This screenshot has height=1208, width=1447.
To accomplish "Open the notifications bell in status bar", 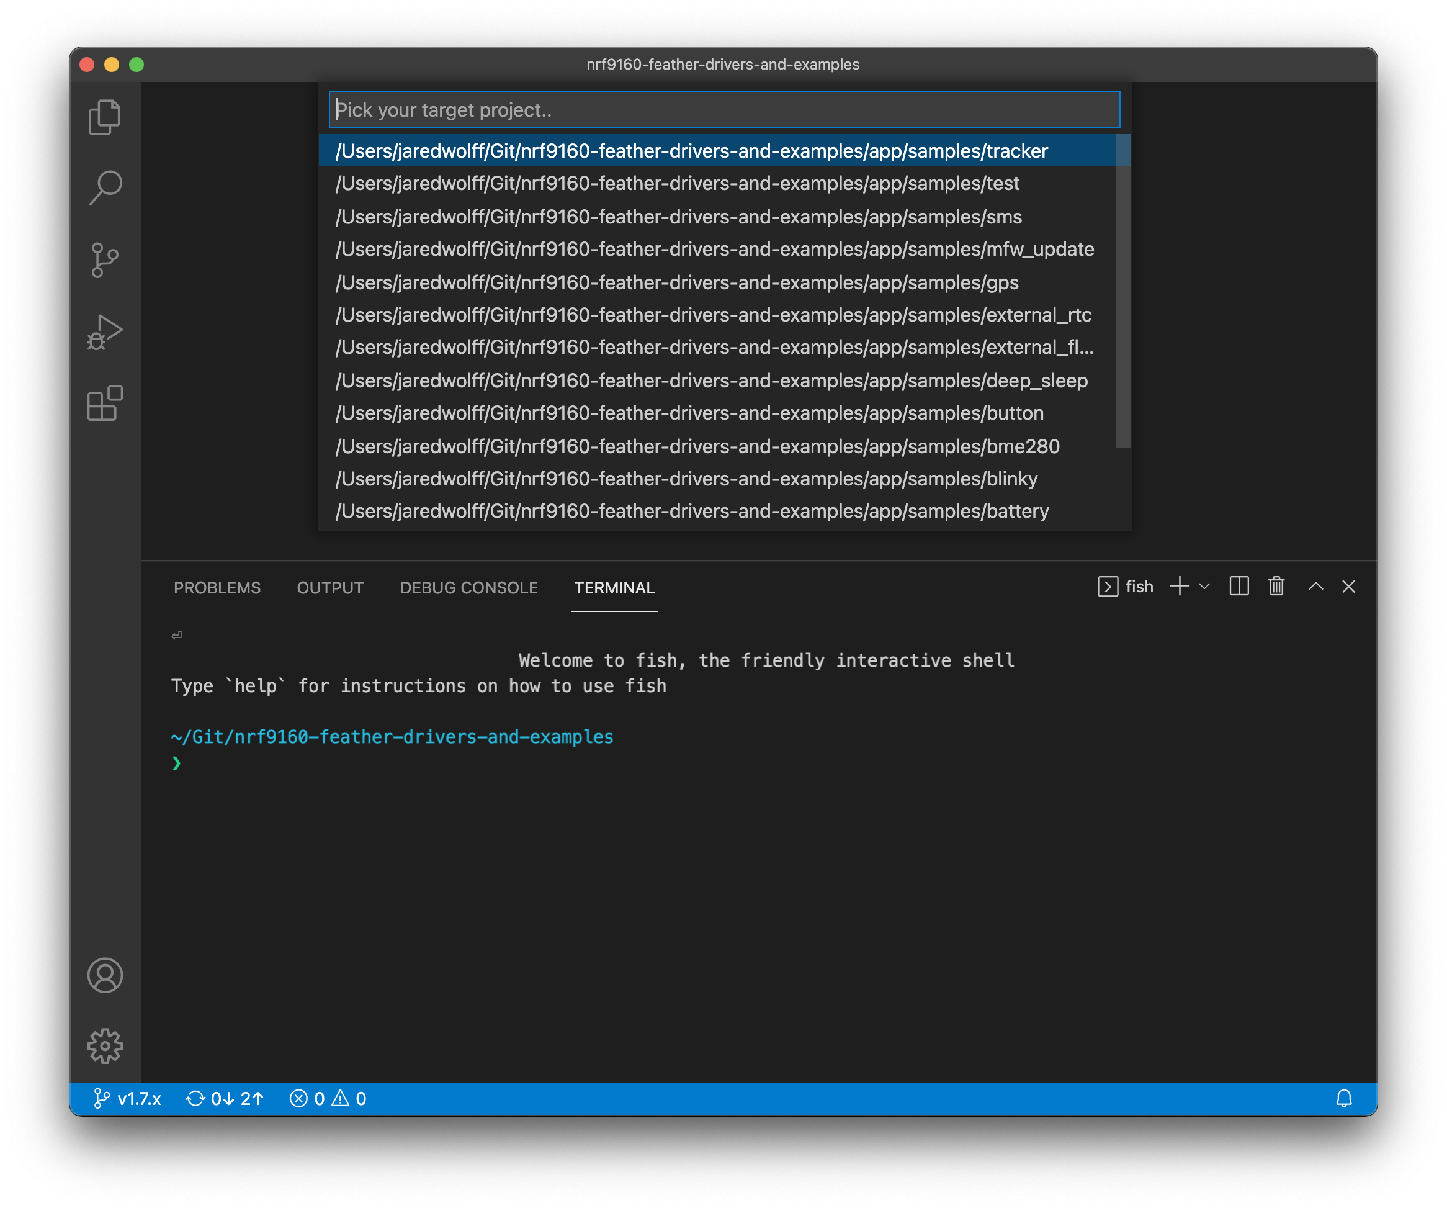I will click(1343, 1098).
